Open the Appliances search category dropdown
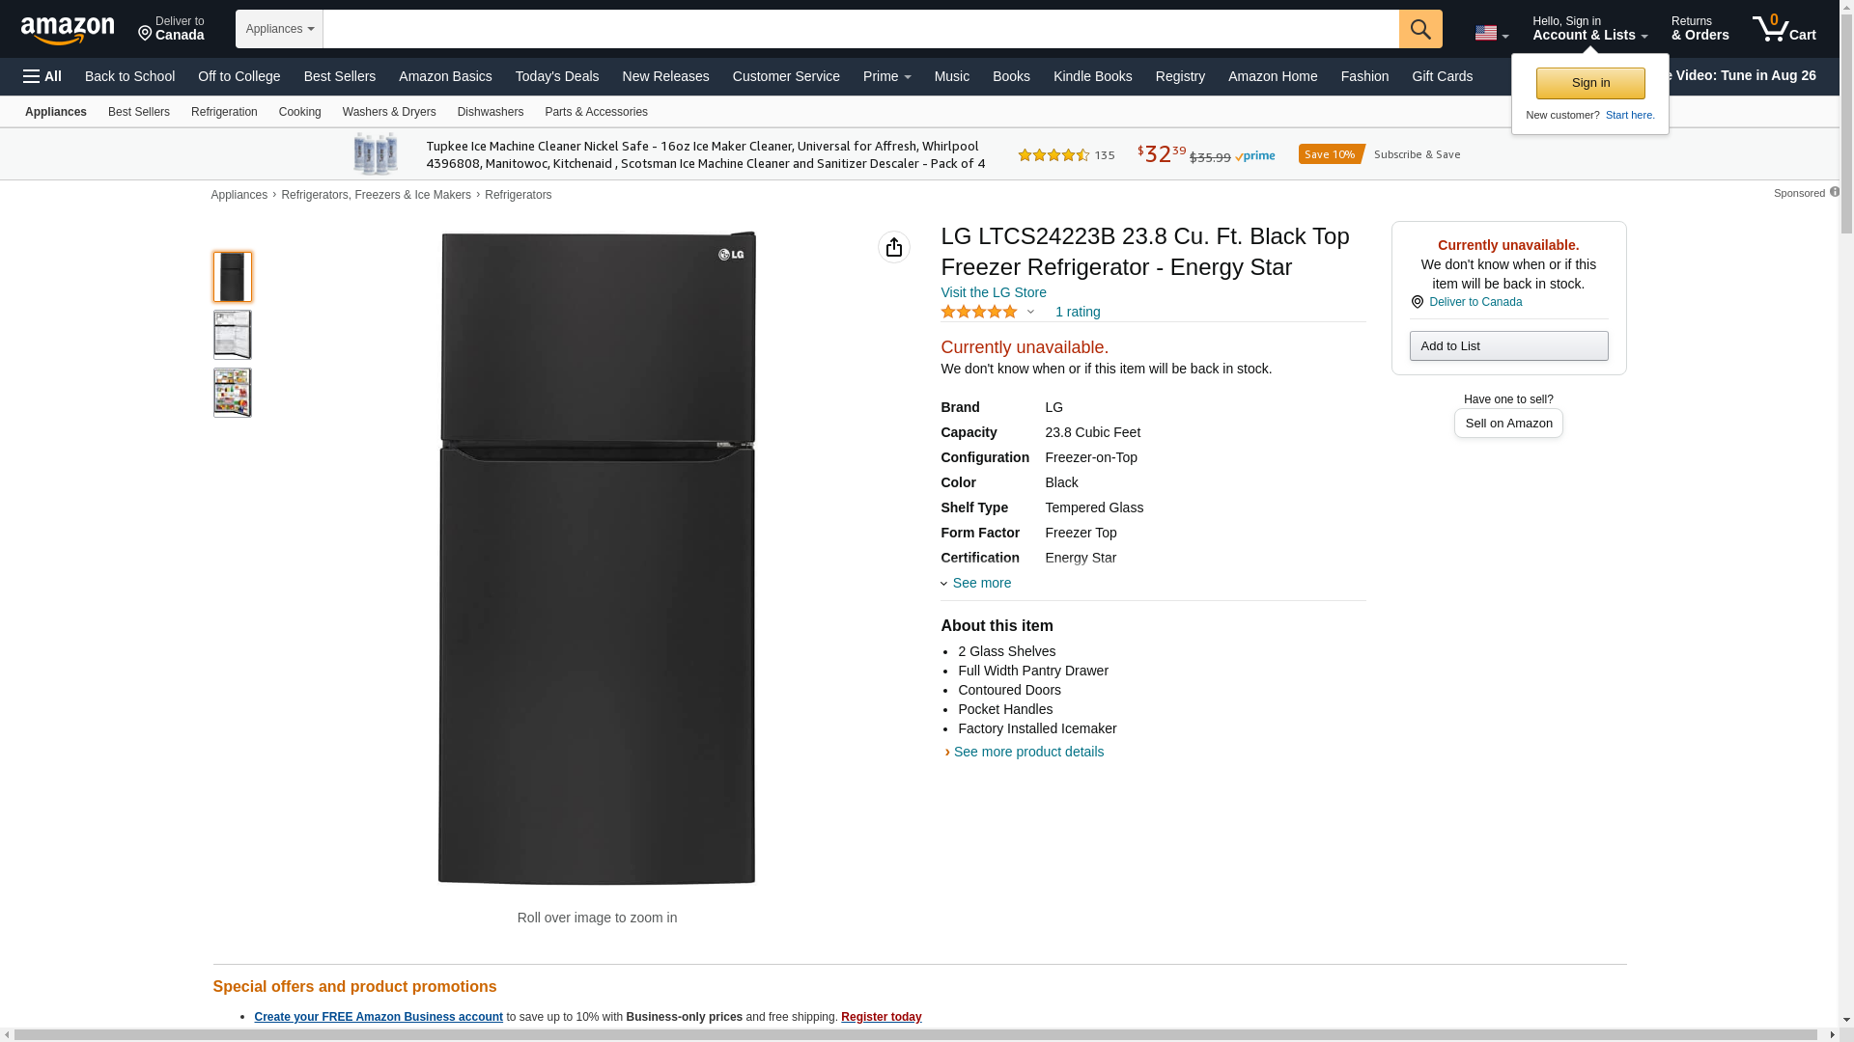1854x1042 pixels. (279, 29)
